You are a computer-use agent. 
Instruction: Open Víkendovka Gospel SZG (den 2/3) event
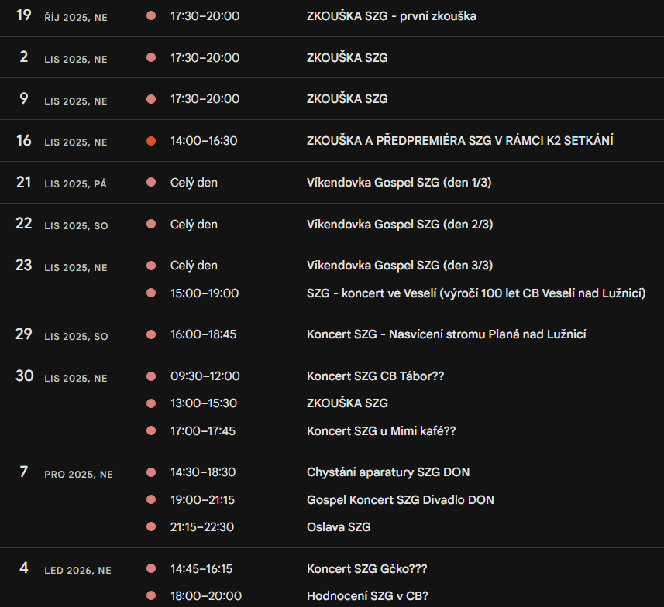(399, 225)
